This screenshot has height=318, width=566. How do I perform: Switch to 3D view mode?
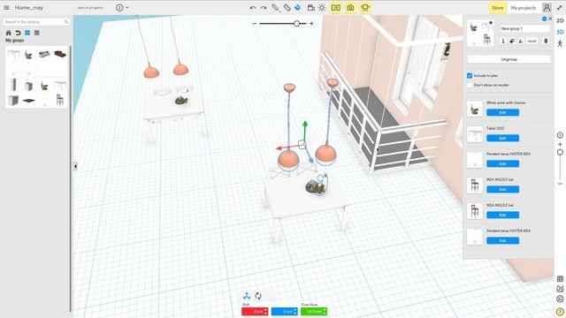click(560, 32)
